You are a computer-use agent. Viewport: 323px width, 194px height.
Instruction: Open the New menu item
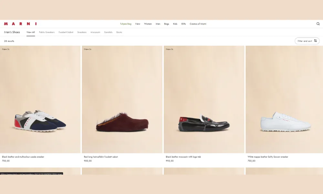point(138,24)
